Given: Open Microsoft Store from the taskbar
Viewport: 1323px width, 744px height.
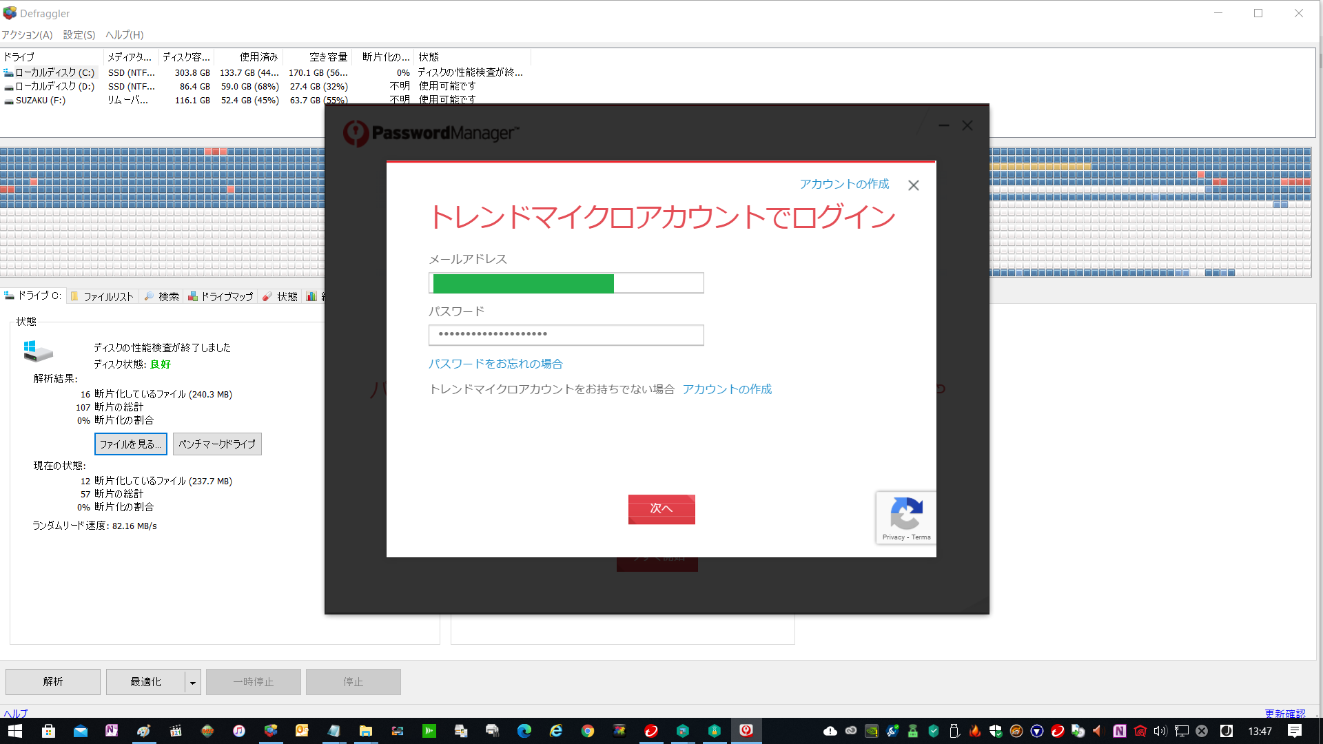Looking at the screenshot, I should (48, 731).
